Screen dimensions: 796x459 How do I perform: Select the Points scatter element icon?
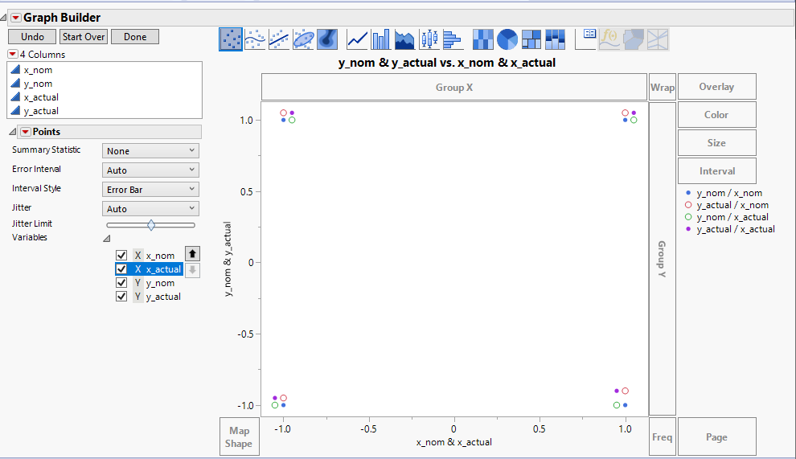(x=231, y=39)
